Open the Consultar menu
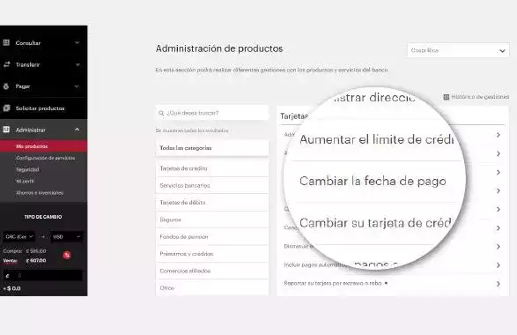The width and height of the screenshot is (517, 335). [x=28, y=43]
